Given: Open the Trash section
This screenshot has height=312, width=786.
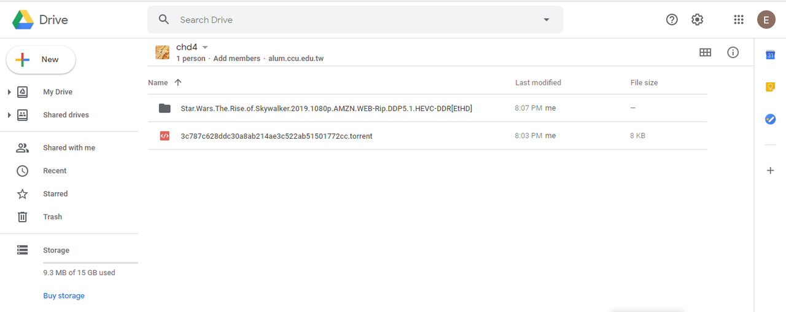Looking at the screenshot, I should (x=52, y=217).
